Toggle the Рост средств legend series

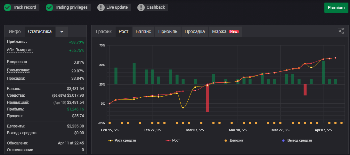(x=122, y=141)
